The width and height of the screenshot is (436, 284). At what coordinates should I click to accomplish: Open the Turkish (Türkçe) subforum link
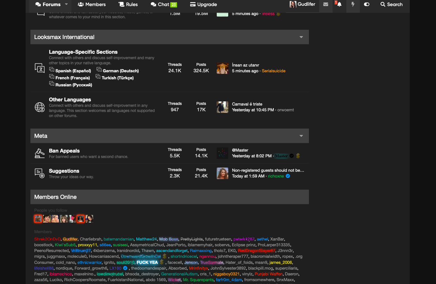tap(117, 78)
